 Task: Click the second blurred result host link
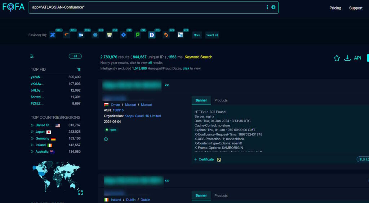click(133, 181)
